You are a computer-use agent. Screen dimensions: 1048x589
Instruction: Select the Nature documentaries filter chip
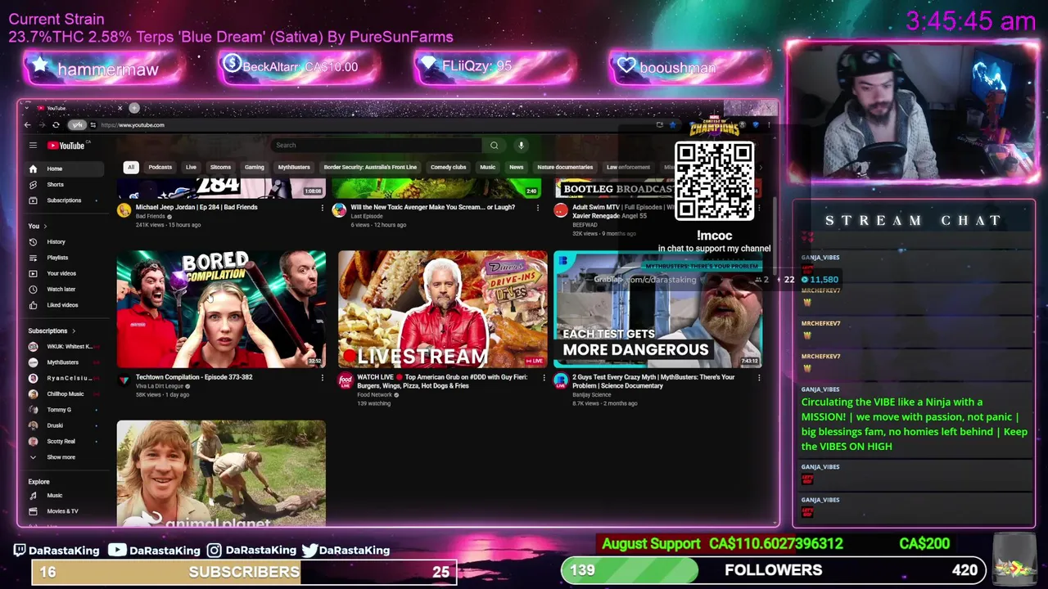click(x=565, y=167)
